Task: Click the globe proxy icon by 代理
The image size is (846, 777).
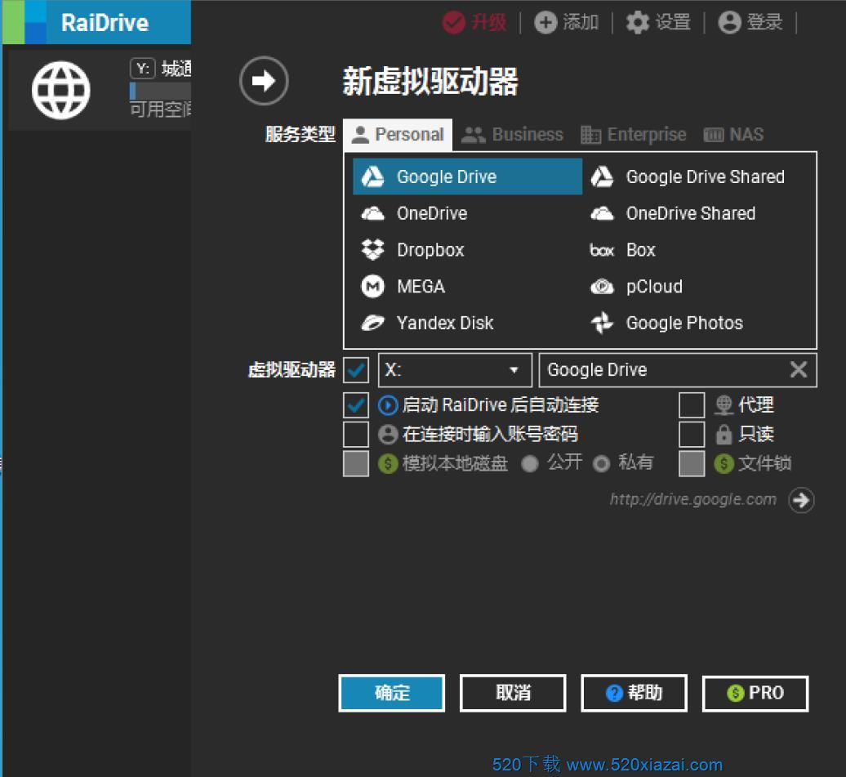Action: (x=724, y=405)
